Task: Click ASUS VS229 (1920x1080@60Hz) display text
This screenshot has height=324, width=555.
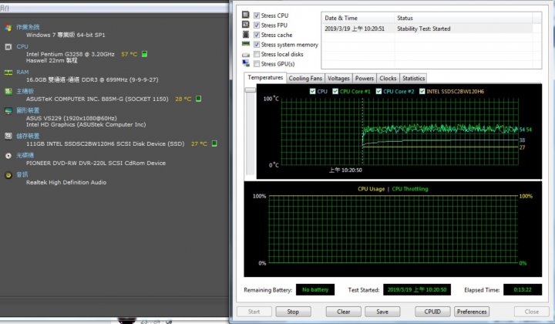Action: click(x=71, y=118)
